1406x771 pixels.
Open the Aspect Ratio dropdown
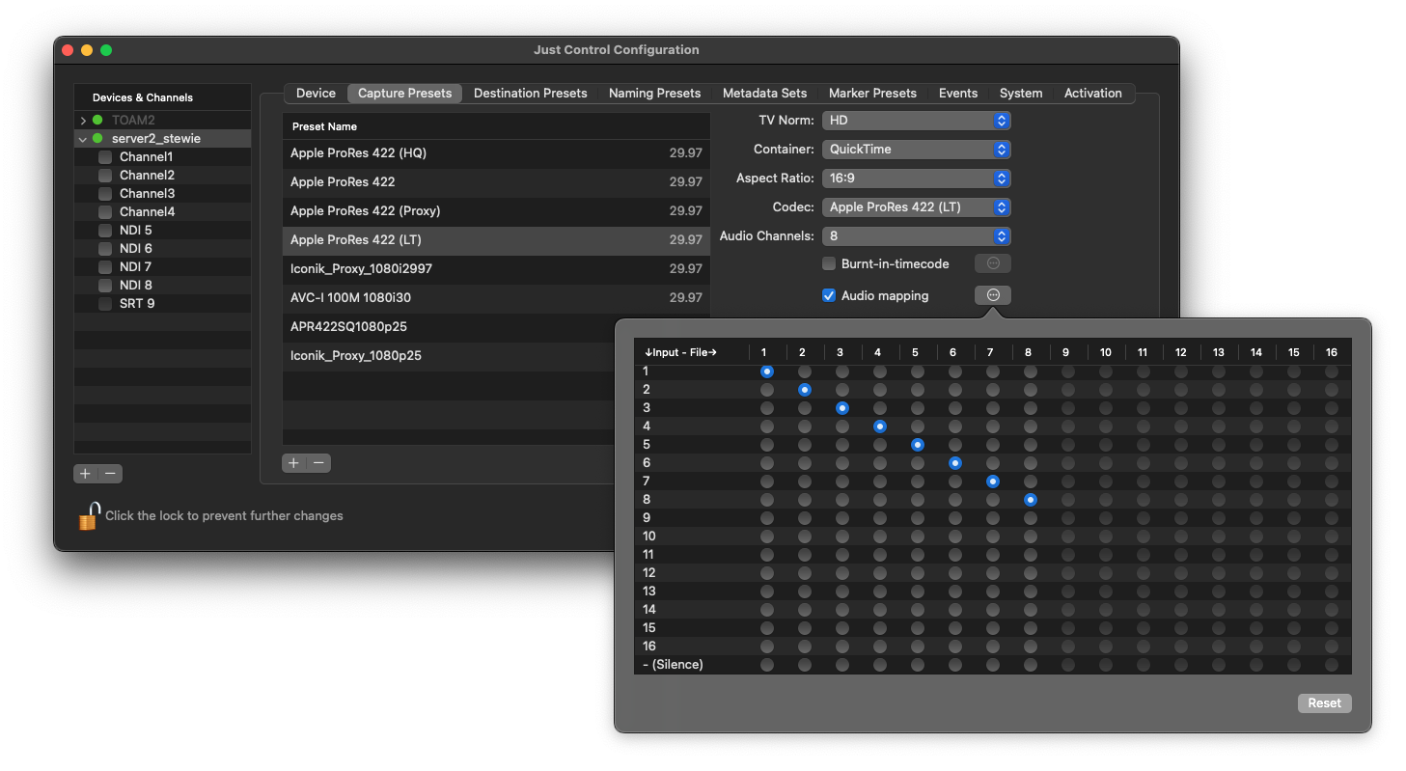coord(916,179)
